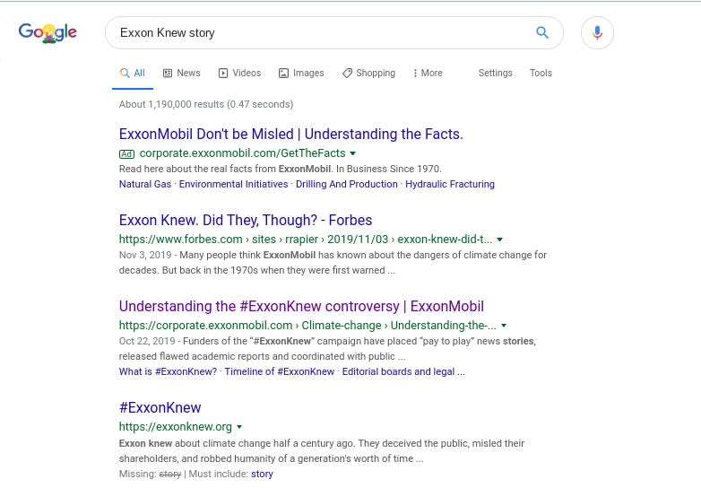Select the Shopping tab
701x488 pixels.
pos(368,73)
